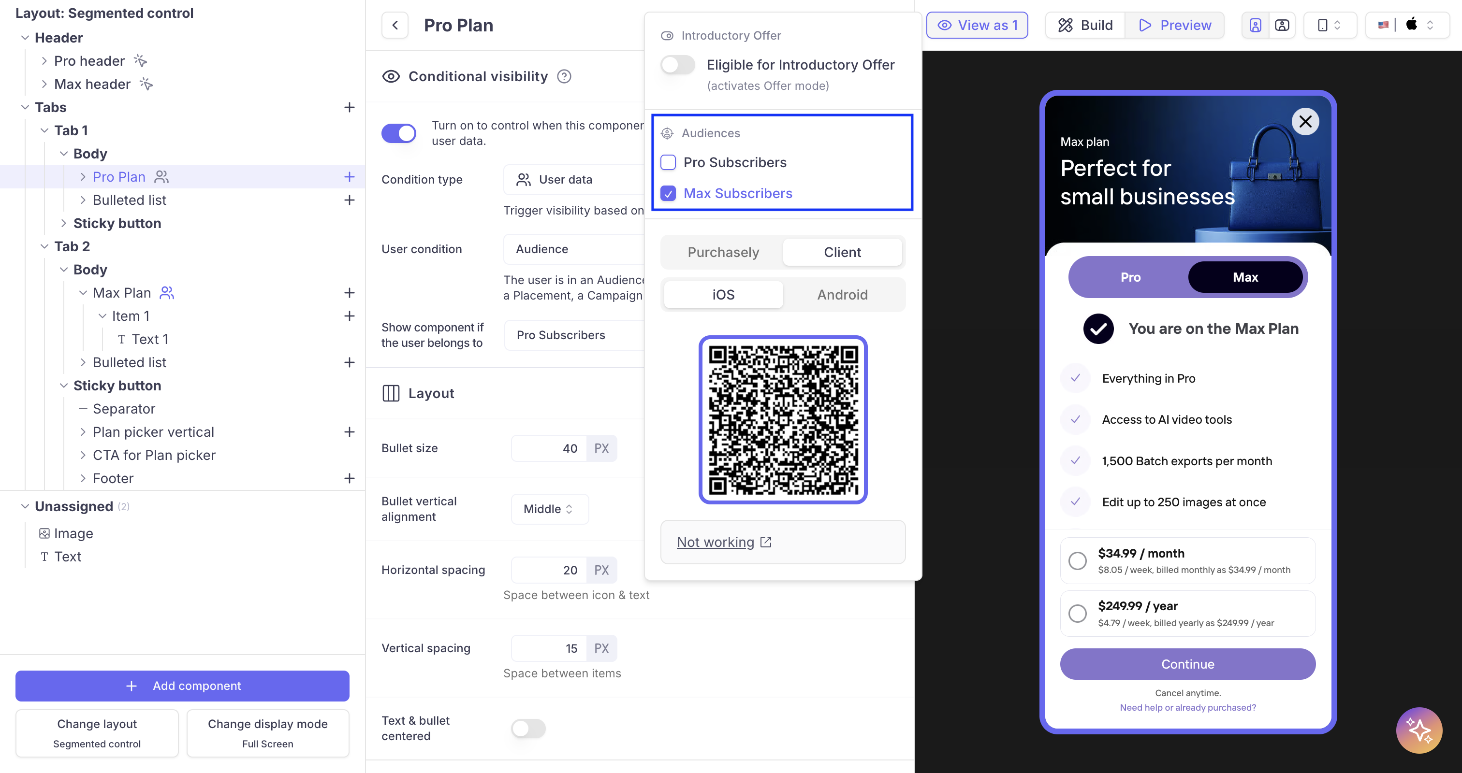Check the Pro Subscribers audience checkbox
The image size is (1462, 773).
668,162
